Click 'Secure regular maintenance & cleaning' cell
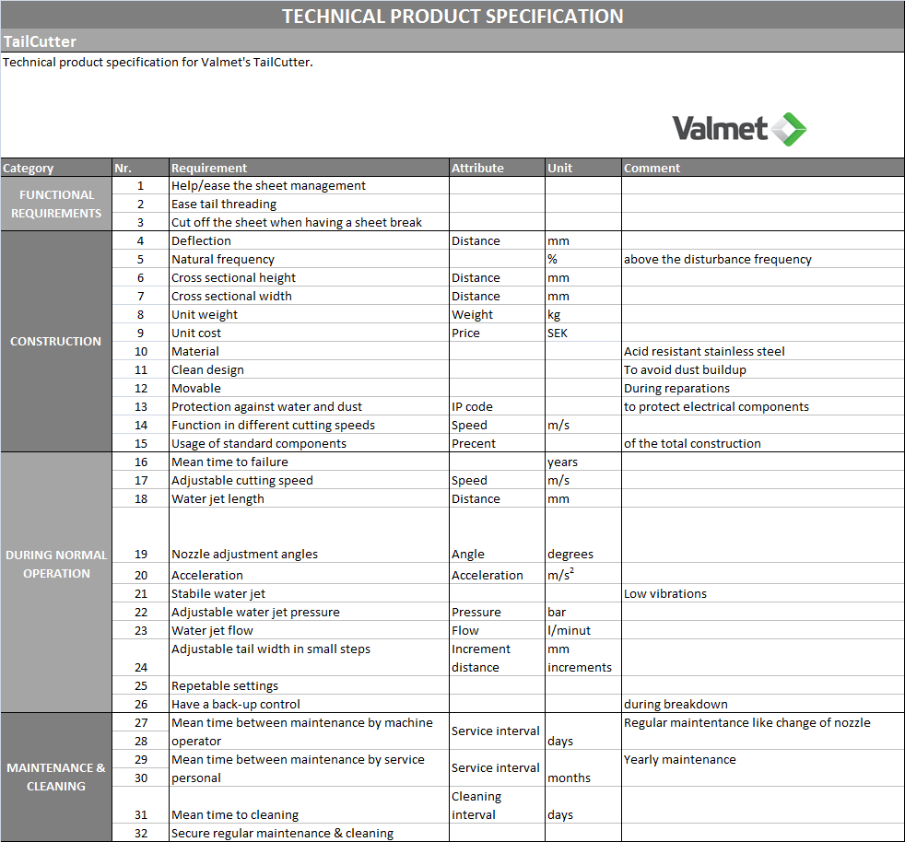The height and width of the screenshot is (842, 905). pos(309,834)
